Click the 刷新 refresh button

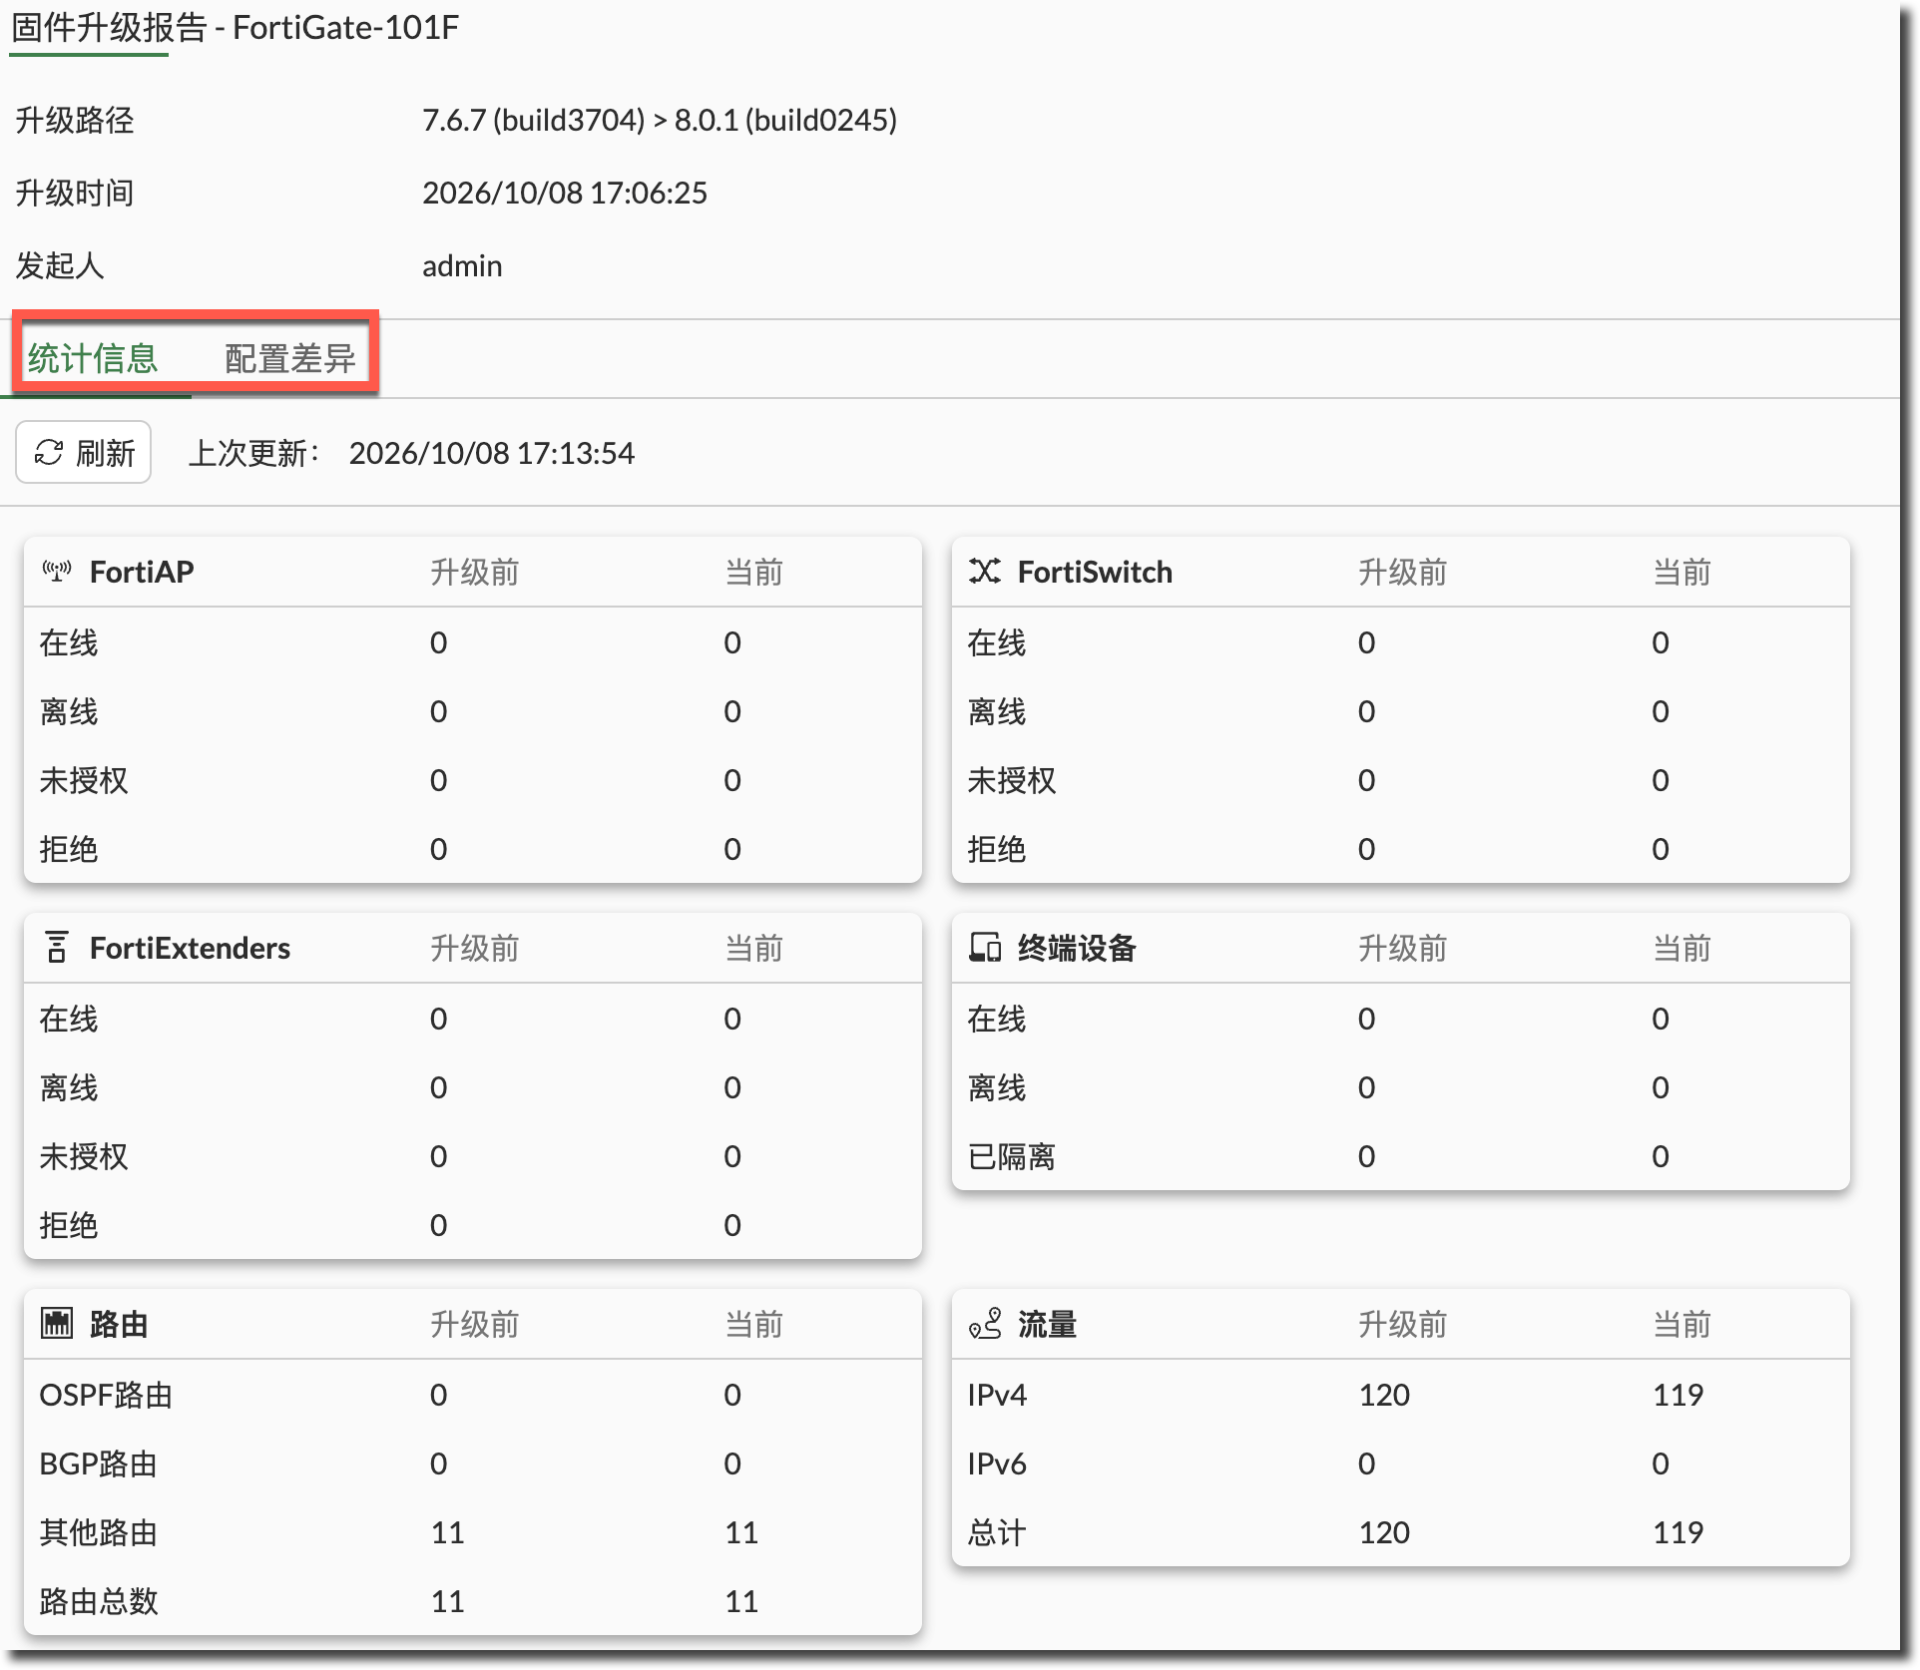click(x=84, y=453)
